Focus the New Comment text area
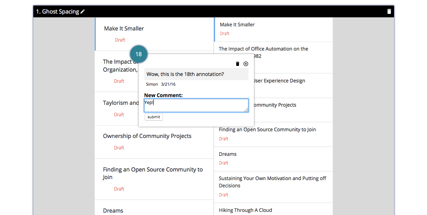Viewport: 427px width, 215px height. coord(196,105)
